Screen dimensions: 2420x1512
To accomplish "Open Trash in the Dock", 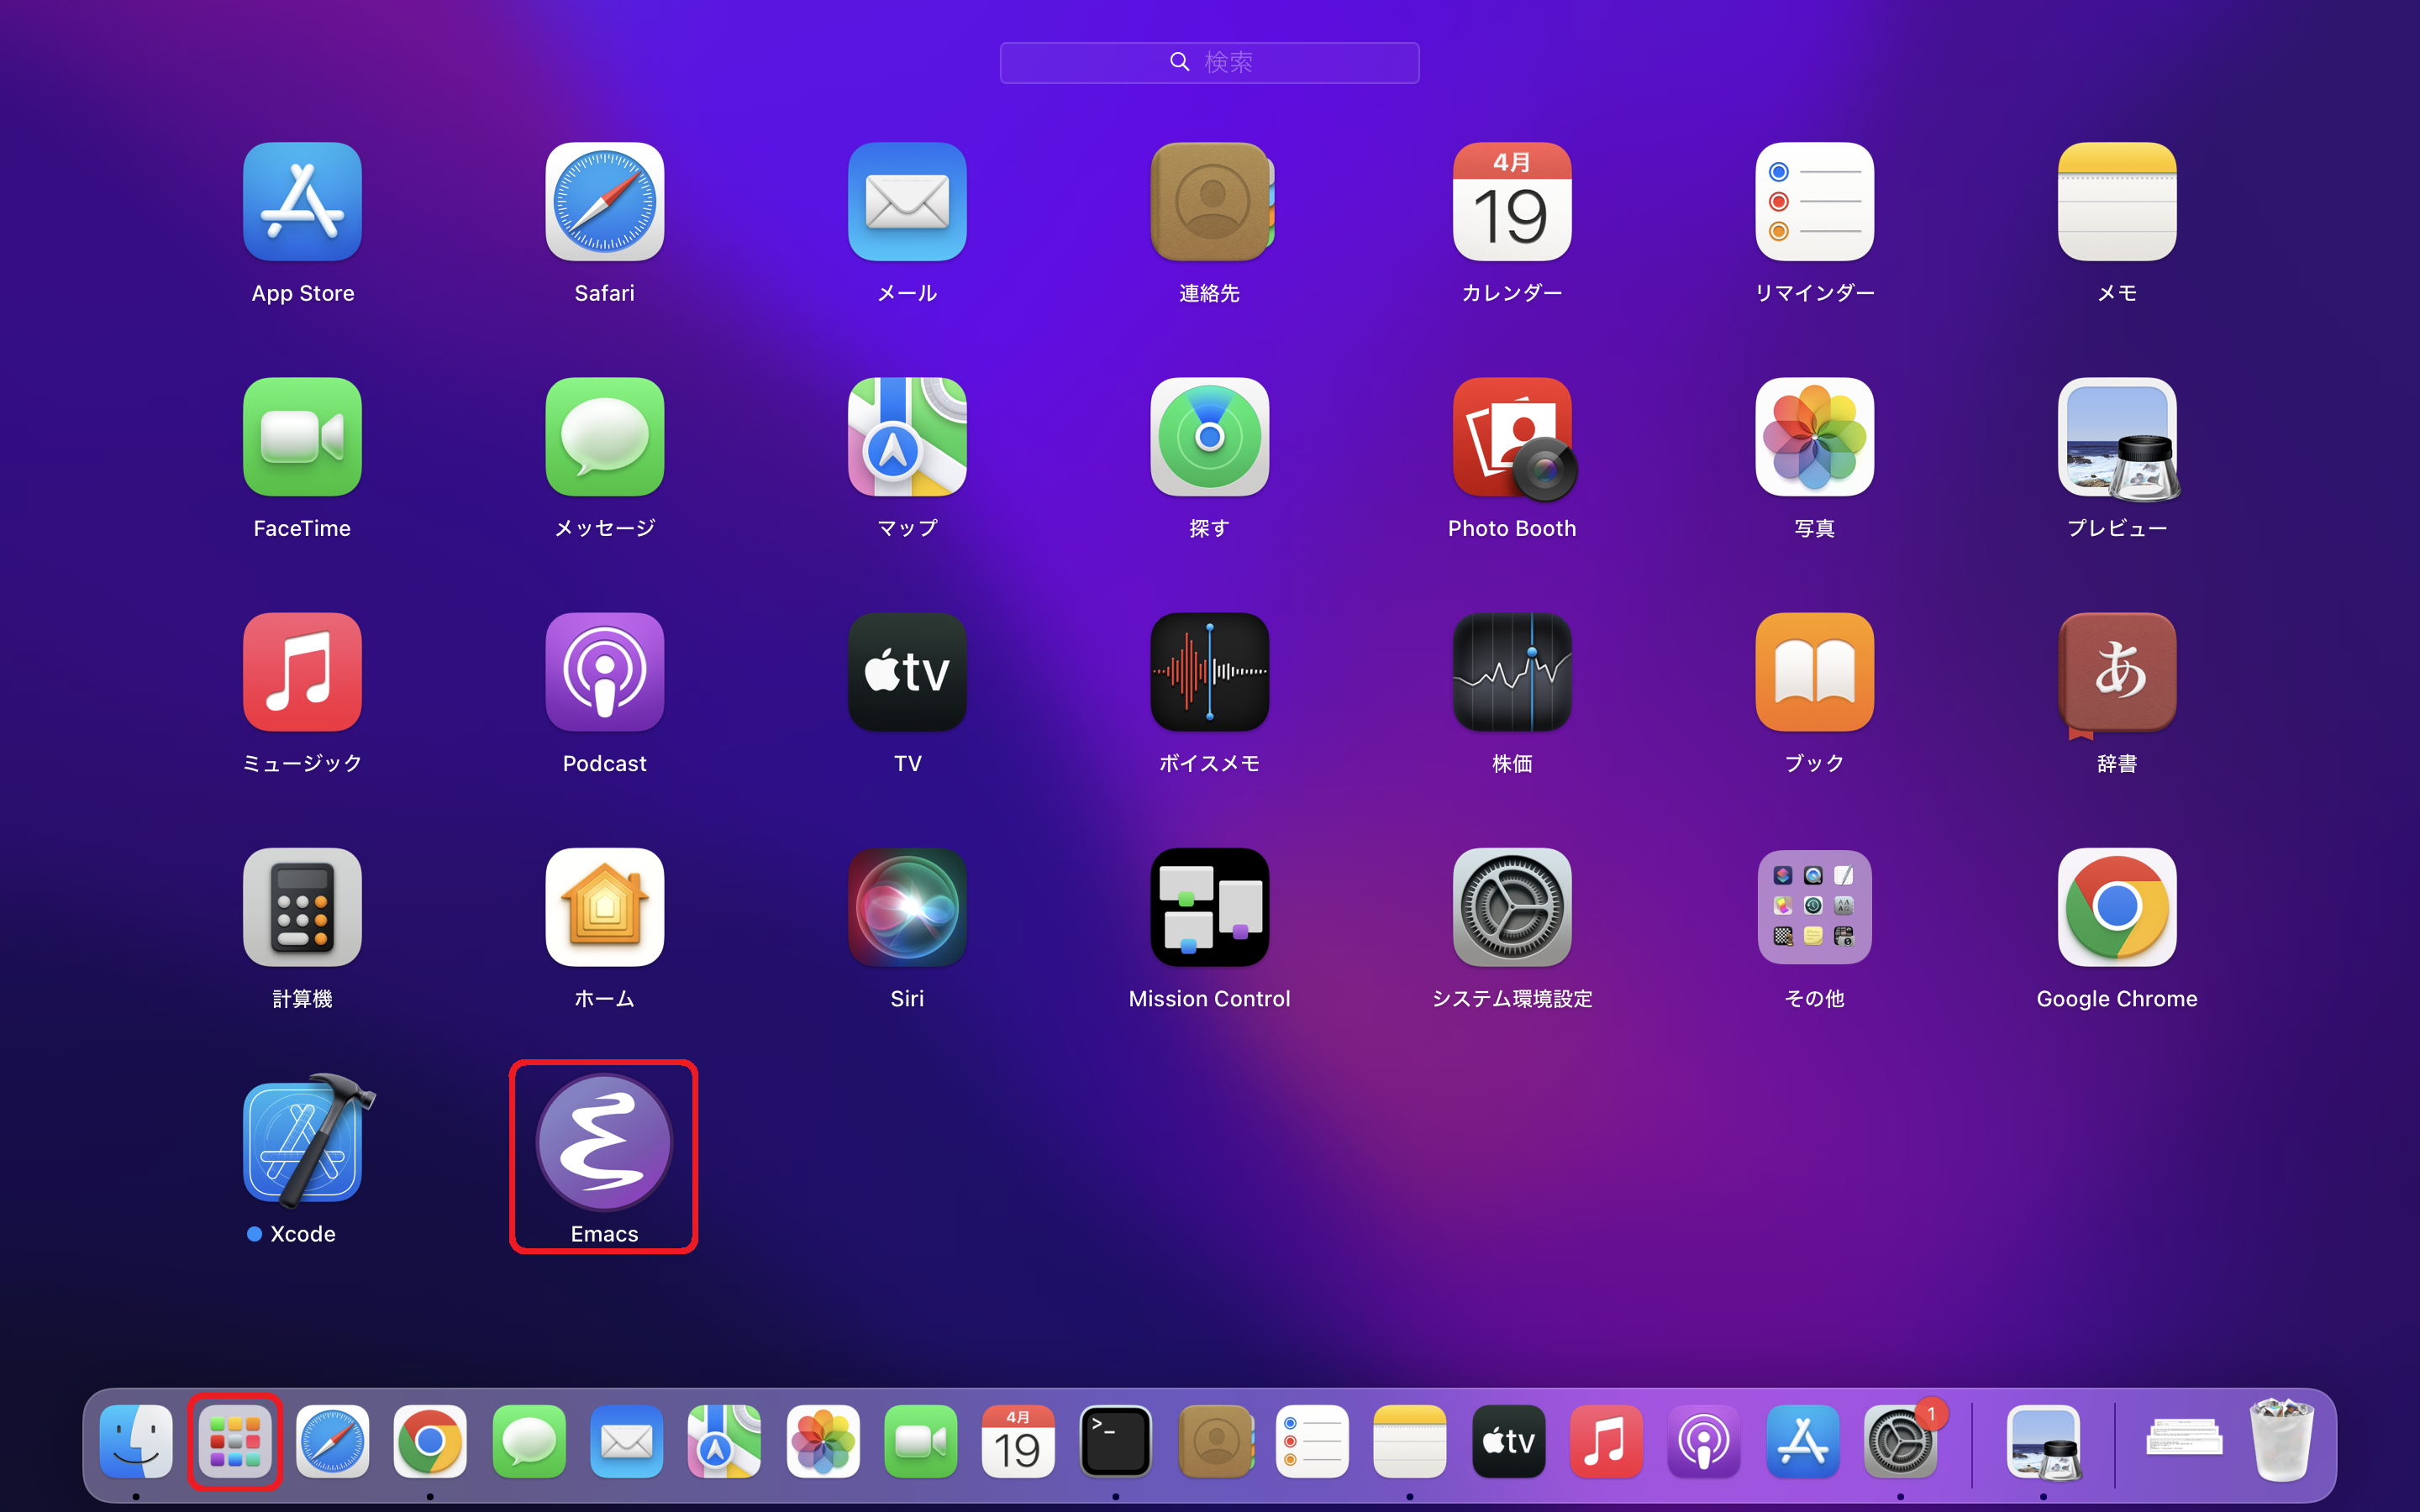I will (x=2281, y=1441).
